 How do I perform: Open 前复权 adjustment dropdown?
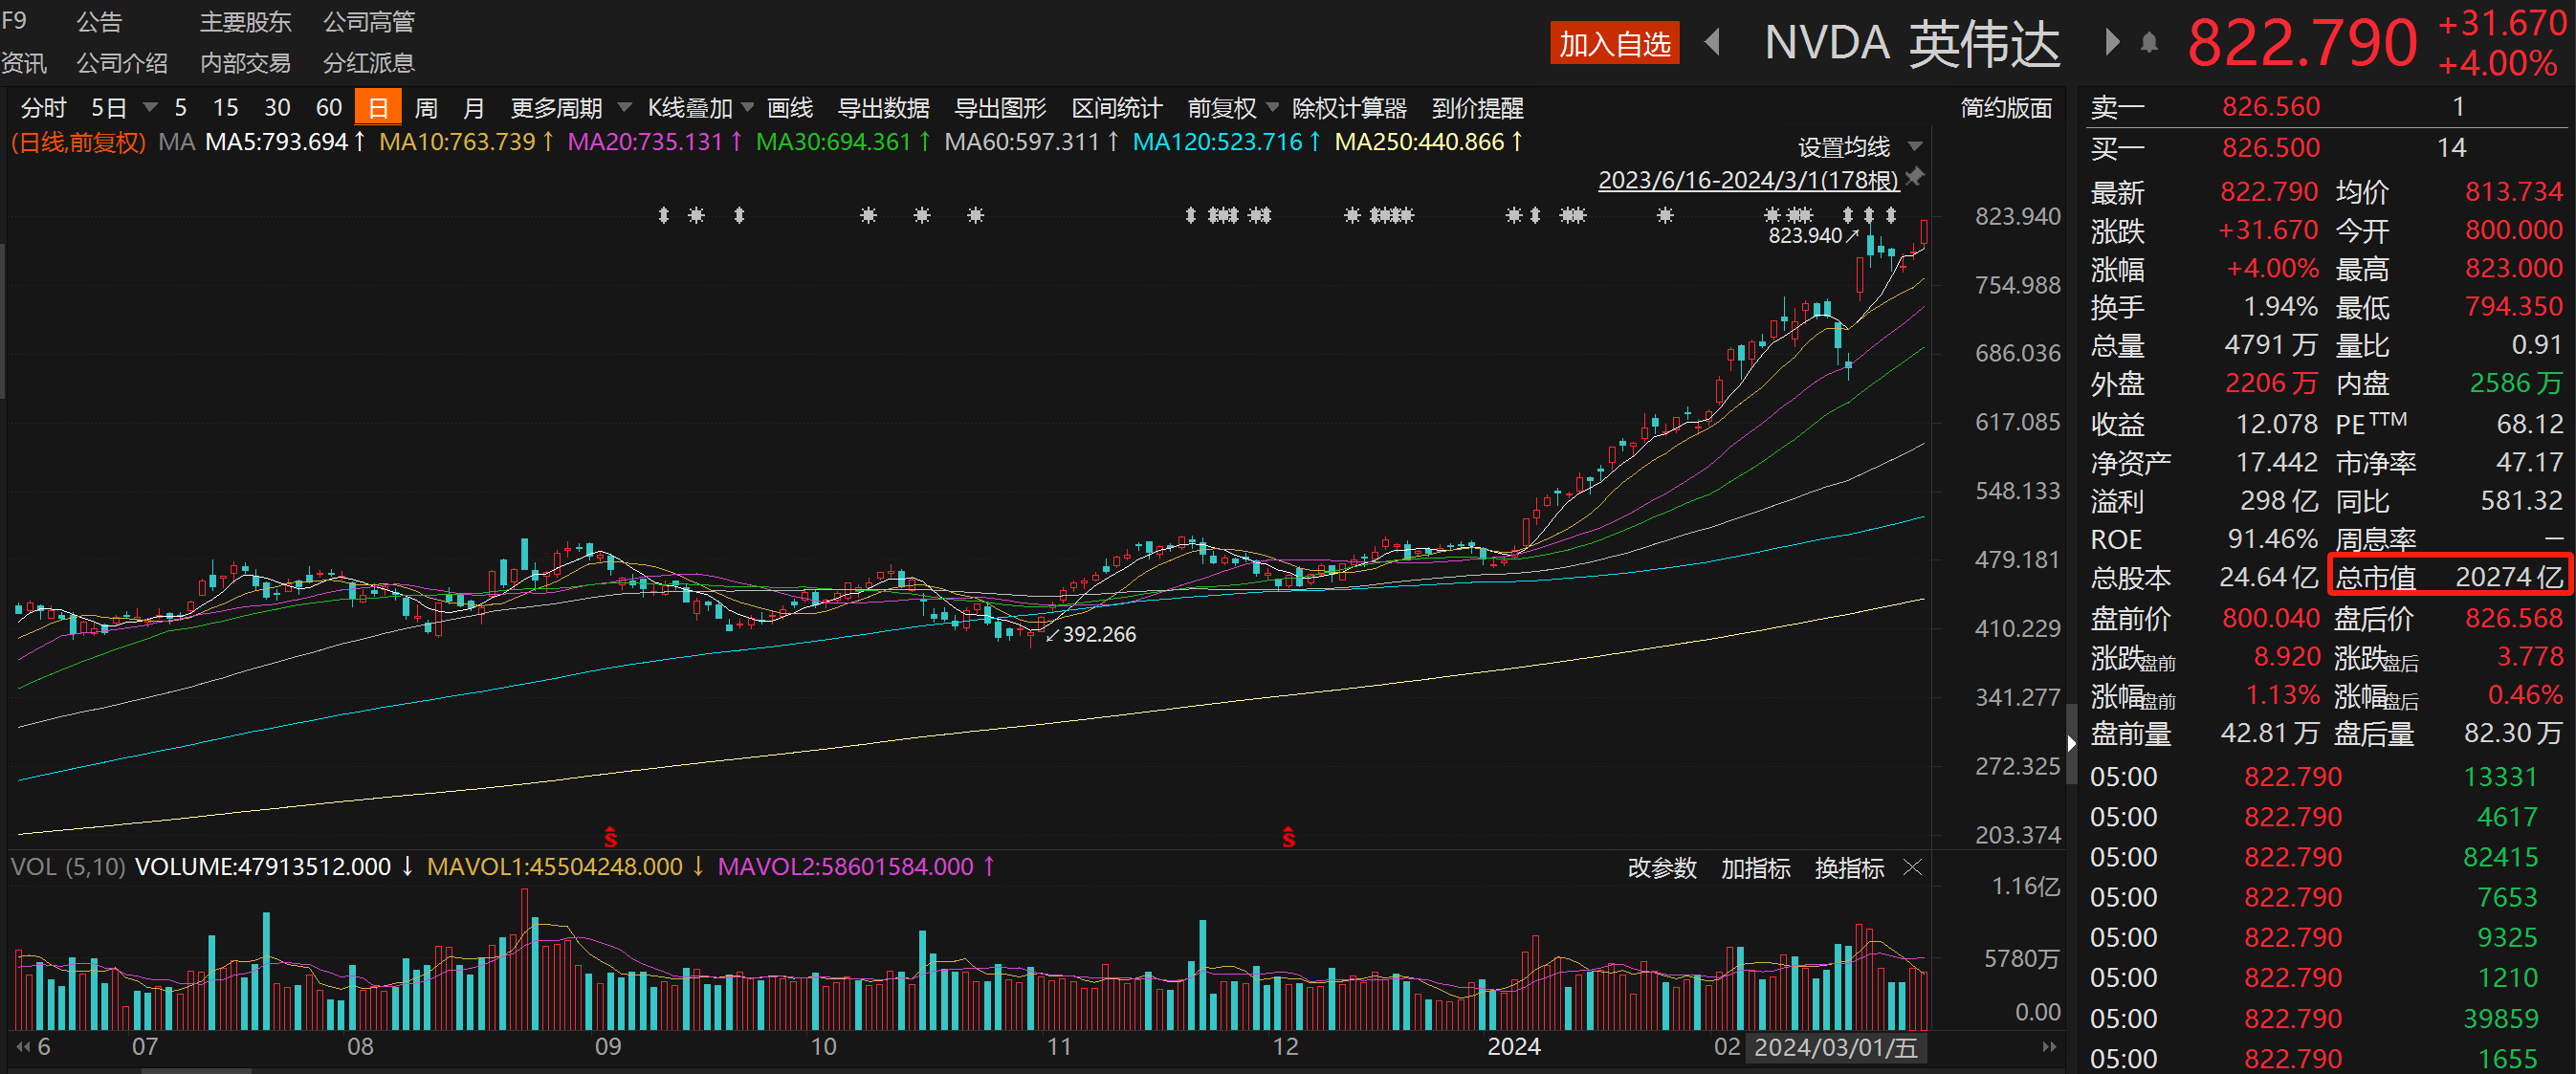coord(1232,107)
